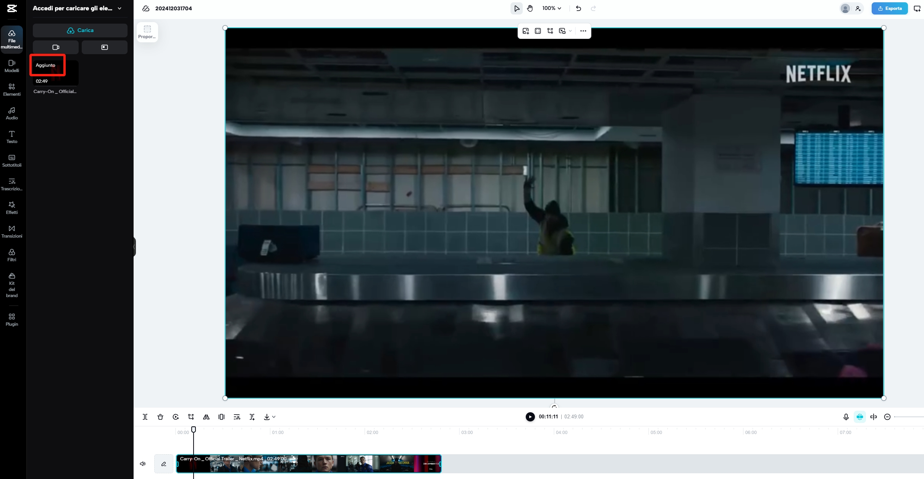Image resolution: width=924 pixels, height=479 pixels.
Task: Click the fit to canvas icon in floating toolbar
Action: click(x=538, y=31)
